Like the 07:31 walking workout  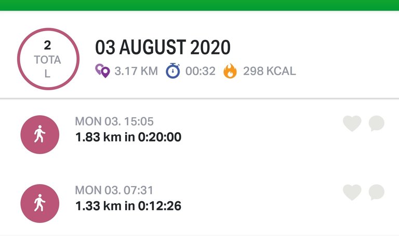point(352,192)
